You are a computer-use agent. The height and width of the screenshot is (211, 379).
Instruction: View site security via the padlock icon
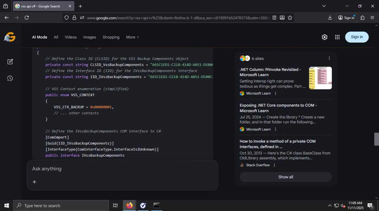click(74, 18)
